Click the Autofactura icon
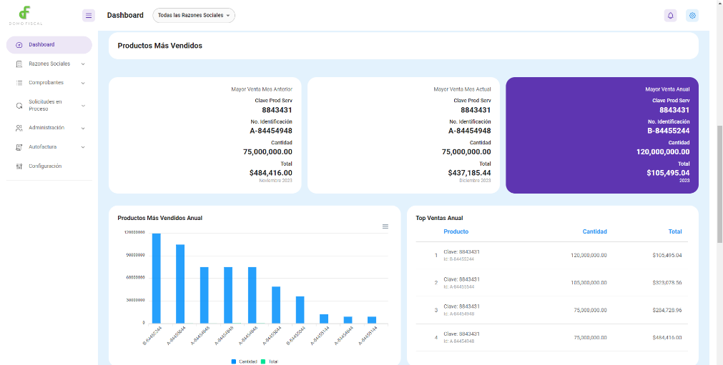This screenshot has width=723, height=365. (x=19, y=147)
